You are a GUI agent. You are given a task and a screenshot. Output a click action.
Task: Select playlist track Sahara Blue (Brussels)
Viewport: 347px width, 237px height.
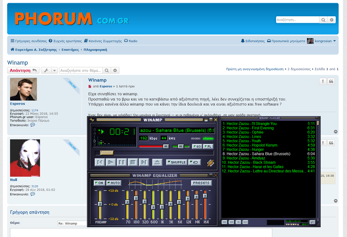[x=268, y=154]
